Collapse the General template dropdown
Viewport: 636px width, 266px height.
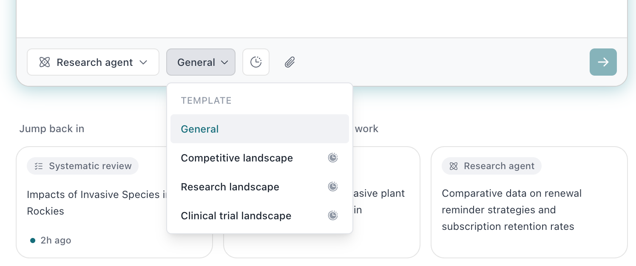pos(201,62)
